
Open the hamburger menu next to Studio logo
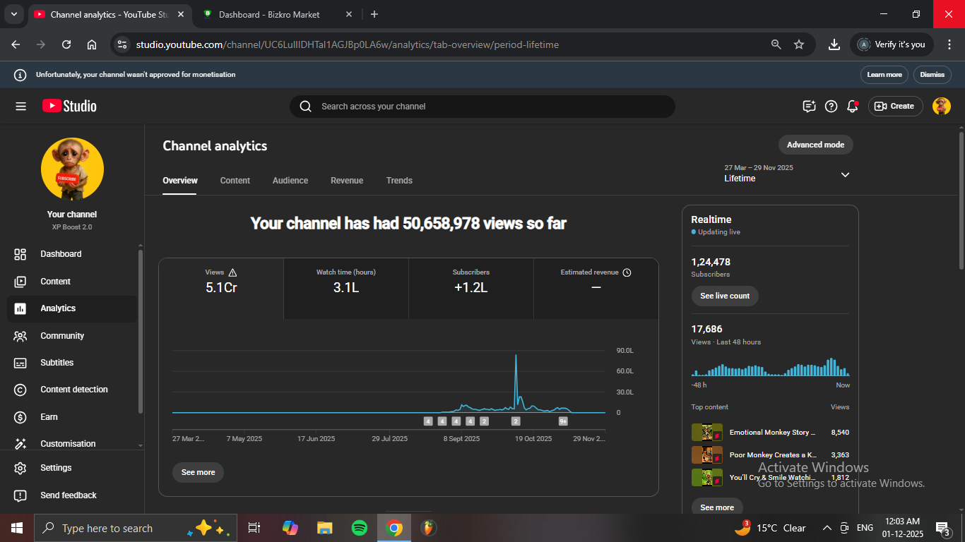(x=20, y=107)
